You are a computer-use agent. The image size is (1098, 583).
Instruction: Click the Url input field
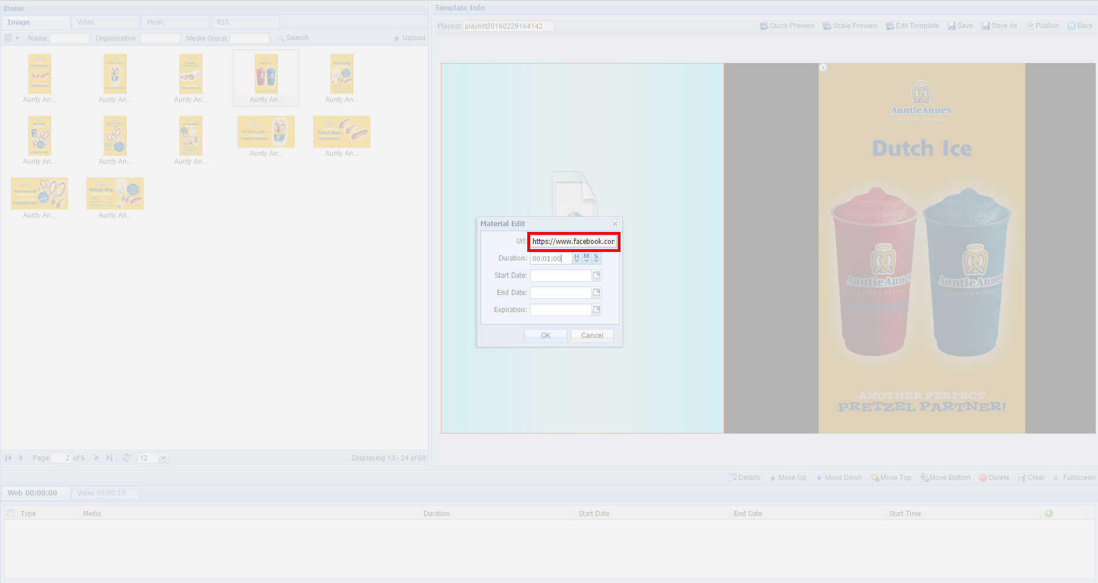(x=574, y=242)
